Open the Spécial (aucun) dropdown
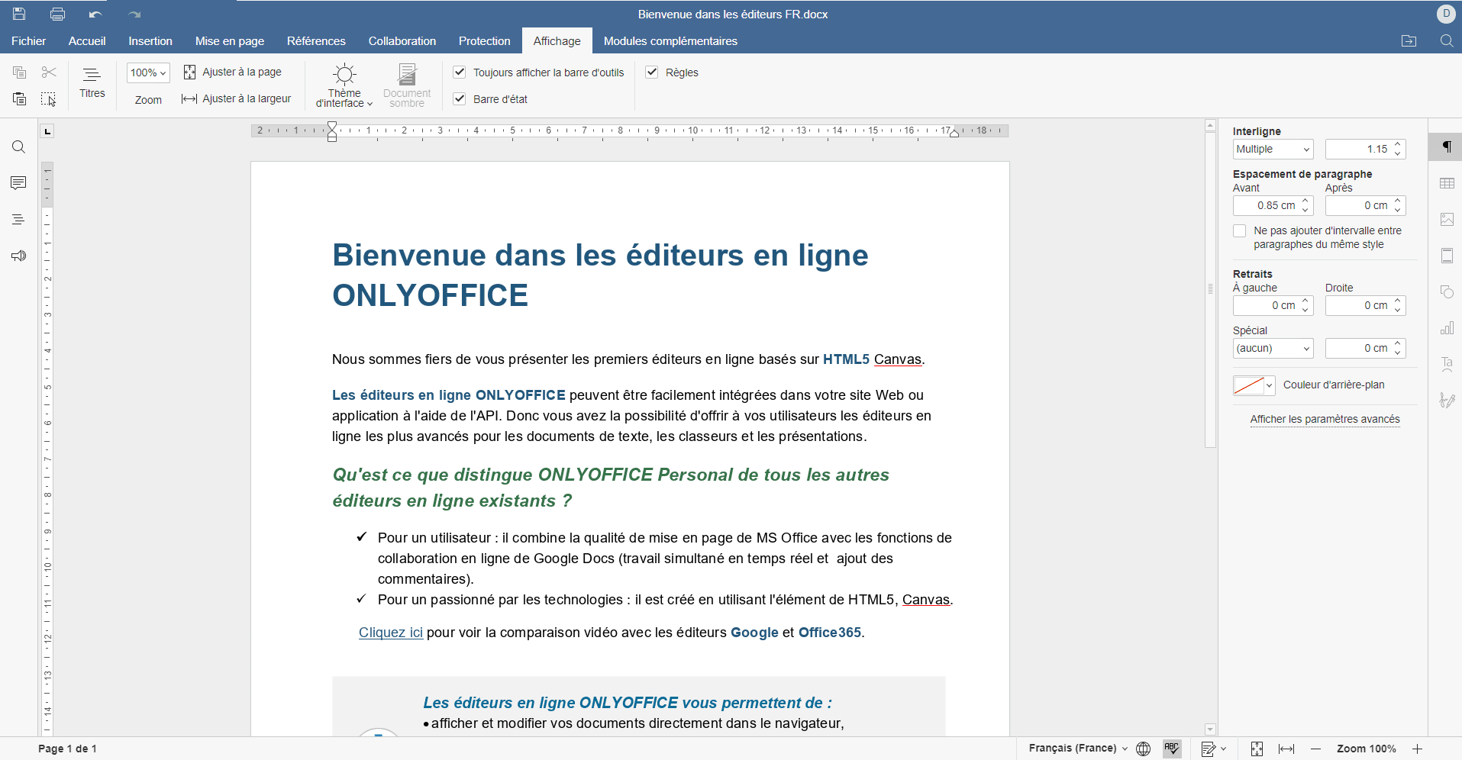 (x=1273, y=349)
